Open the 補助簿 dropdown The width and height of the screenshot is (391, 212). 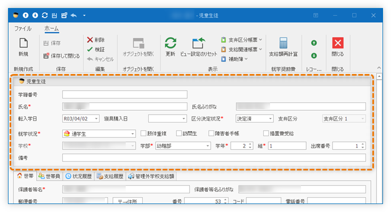(234, 59)
